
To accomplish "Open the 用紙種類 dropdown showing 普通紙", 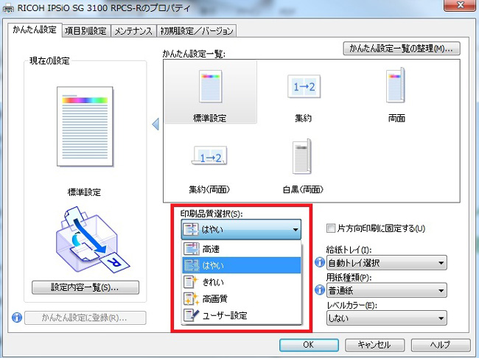I will (386, 290).
